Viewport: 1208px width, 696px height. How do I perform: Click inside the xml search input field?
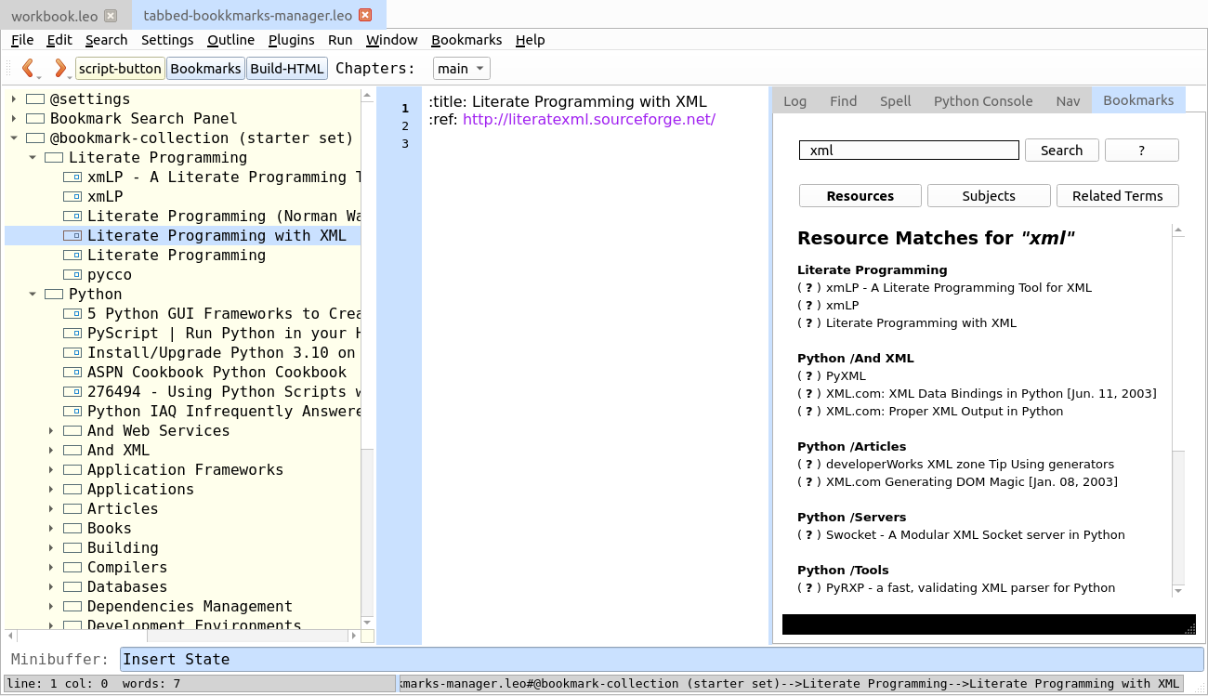click(908, 150)
